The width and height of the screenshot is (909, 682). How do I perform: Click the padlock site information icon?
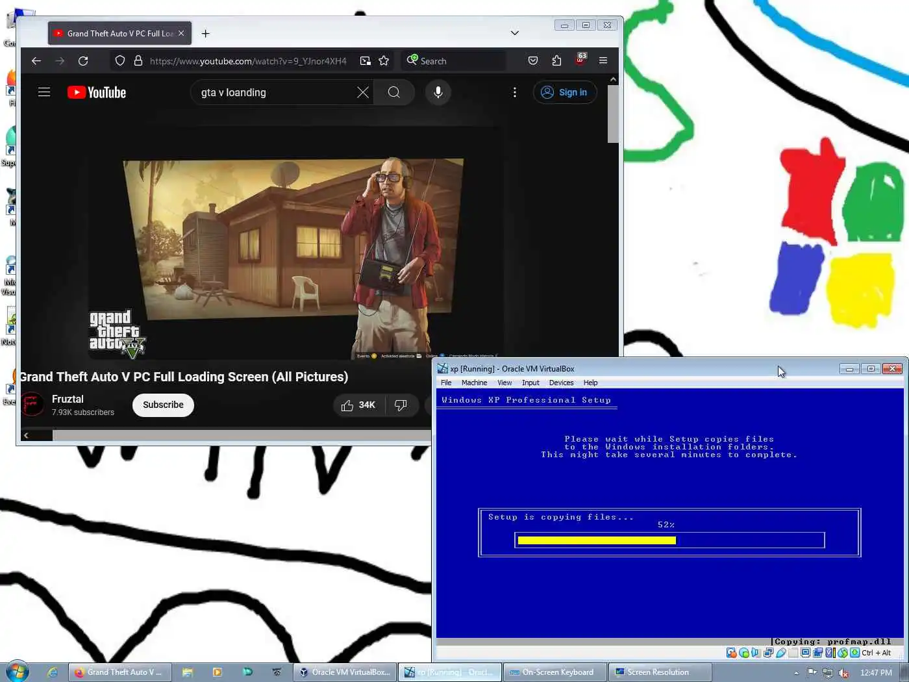(x=138, y=60)
